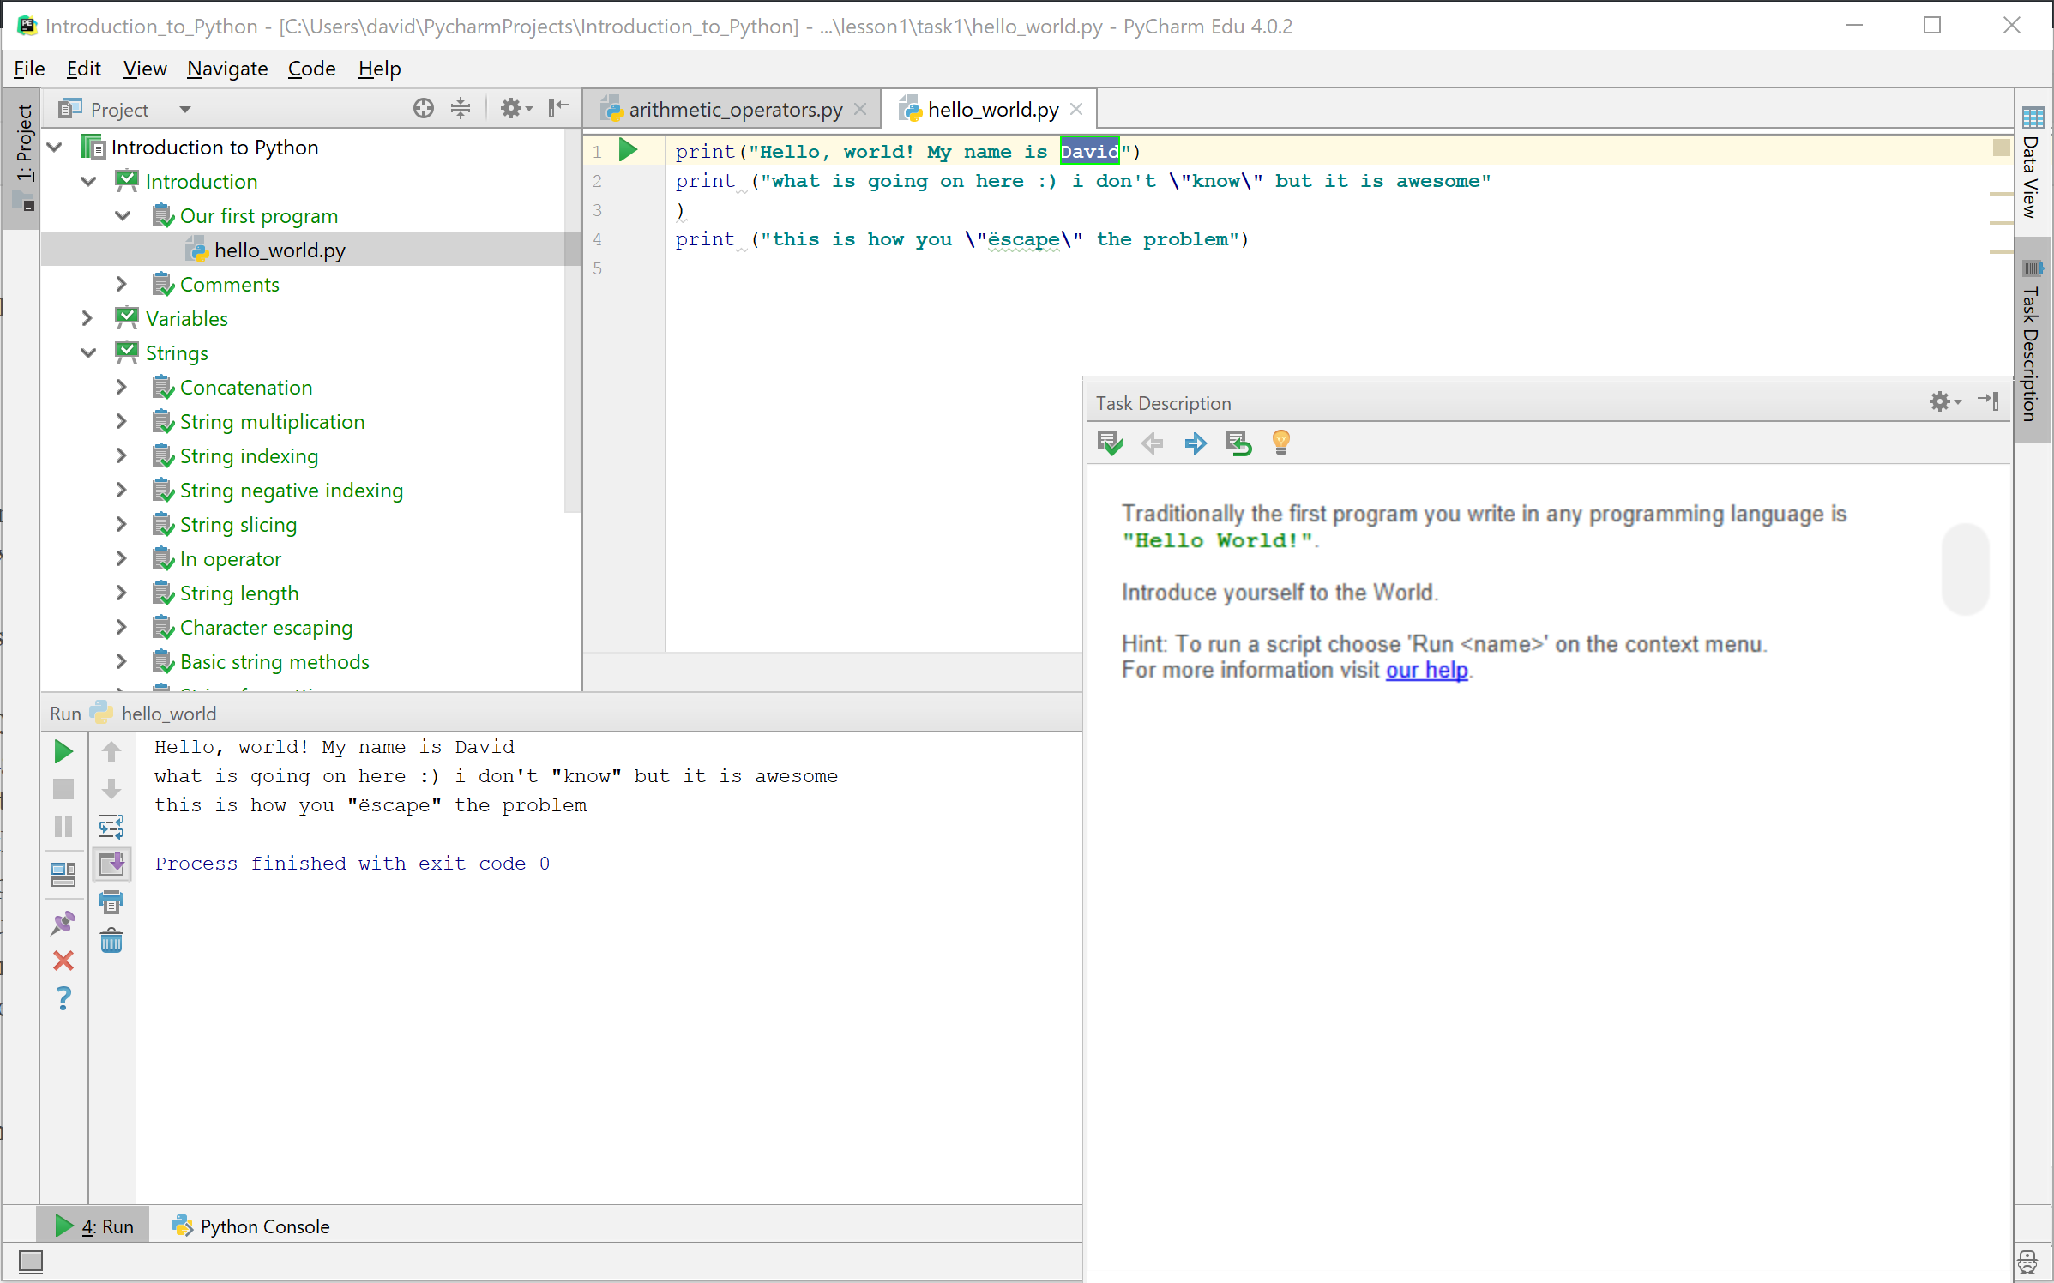Place cursor on editor line 4
The image size is (2054, 1283).
962,239
